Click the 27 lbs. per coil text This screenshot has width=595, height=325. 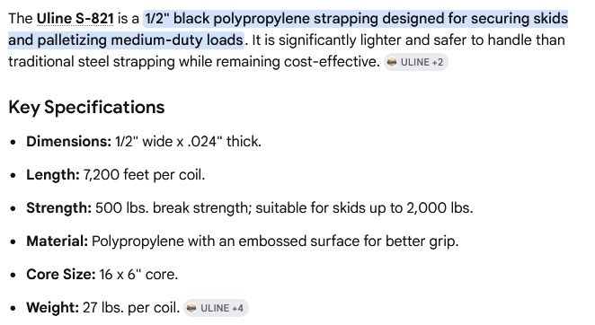[131, 308]
